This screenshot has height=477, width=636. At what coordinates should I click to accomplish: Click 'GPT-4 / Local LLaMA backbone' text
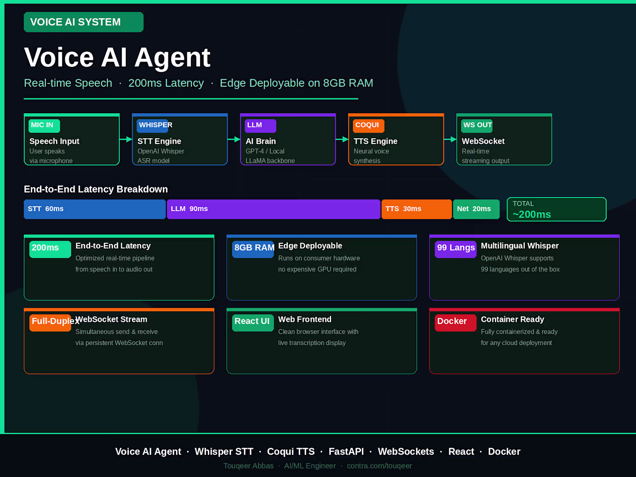click(270, 156)
